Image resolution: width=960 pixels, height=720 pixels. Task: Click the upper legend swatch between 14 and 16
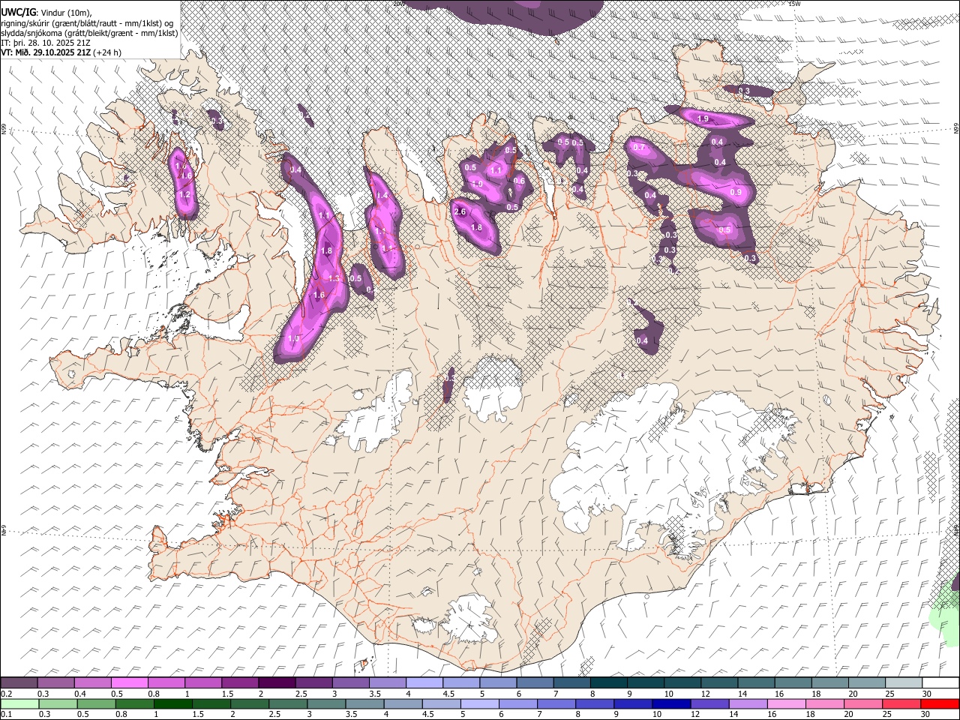pyautogui.click(x=755, y=683)
